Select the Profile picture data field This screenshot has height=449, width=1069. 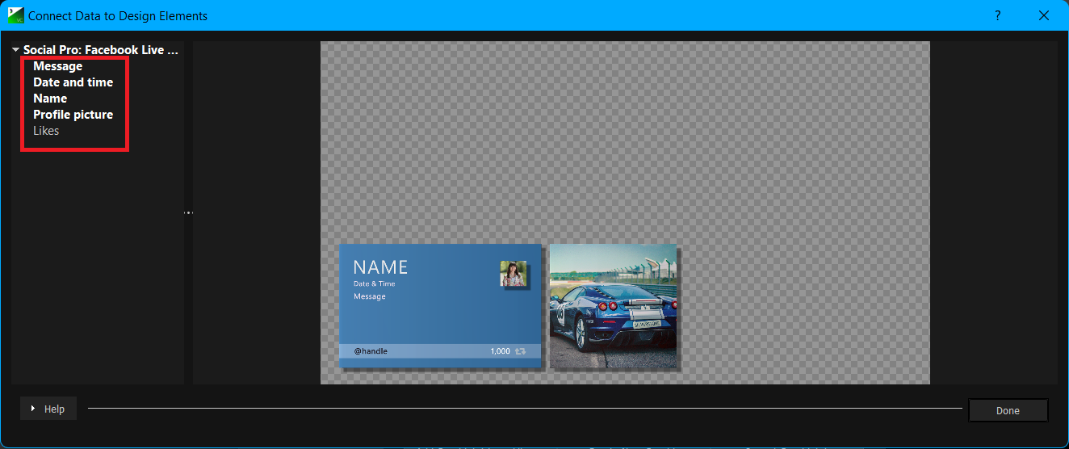tap(73, 115)
